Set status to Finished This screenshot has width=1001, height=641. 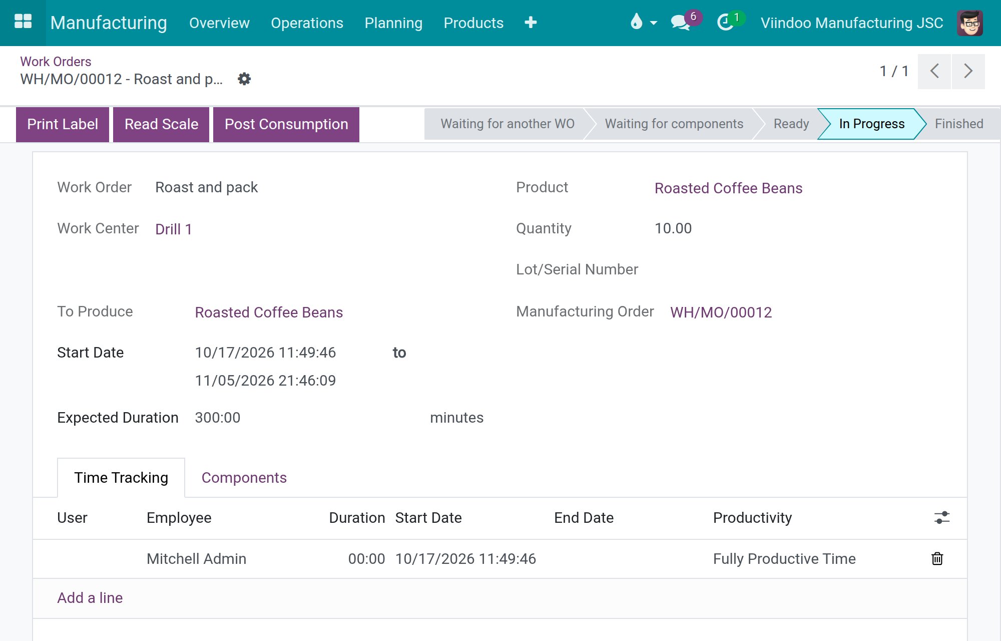click(959, 124)
